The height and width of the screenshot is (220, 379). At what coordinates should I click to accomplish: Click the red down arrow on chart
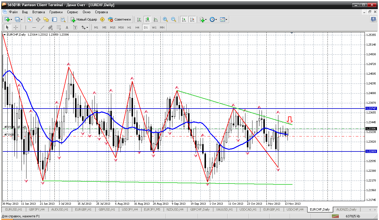click(290, 120)
